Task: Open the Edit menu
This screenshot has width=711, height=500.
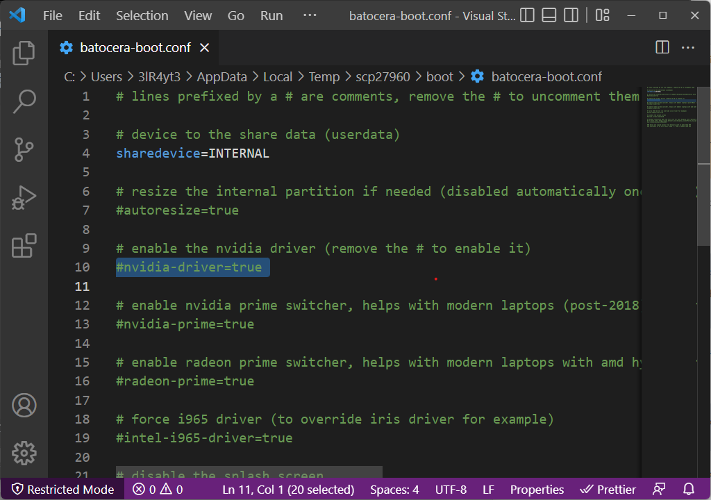Action: [89, 16]
